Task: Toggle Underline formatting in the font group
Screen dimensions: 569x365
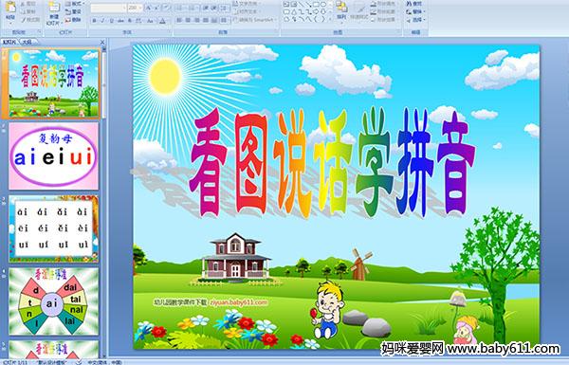Action: pos(111,21)
